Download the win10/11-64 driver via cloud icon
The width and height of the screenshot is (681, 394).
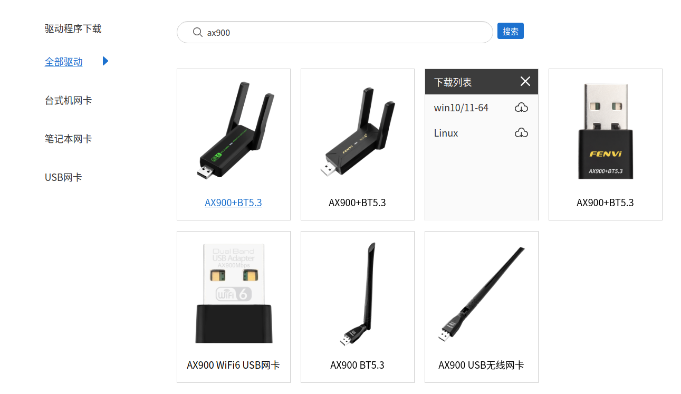521,108
